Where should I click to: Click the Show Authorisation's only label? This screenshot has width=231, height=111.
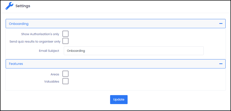click(x=40, y=34)
